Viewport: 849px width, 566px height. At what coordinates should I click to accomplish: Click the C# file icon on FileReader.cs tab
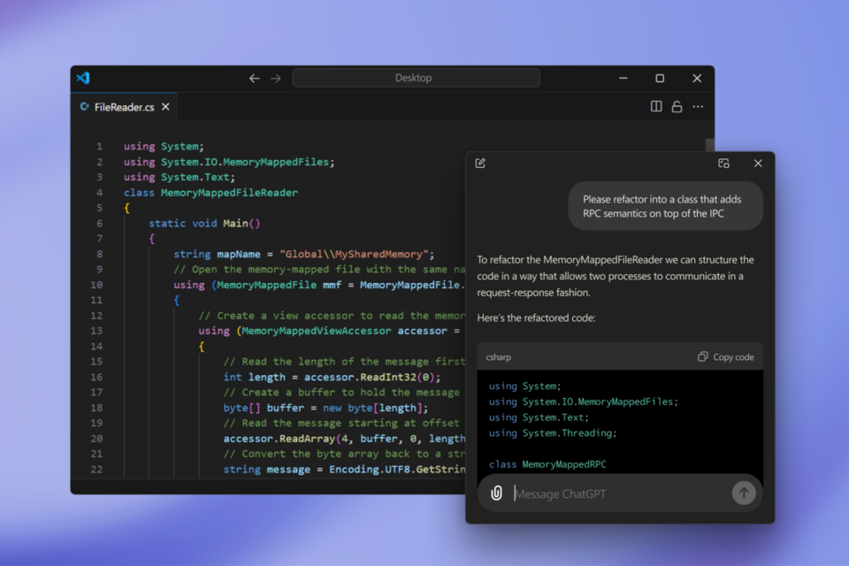pyautogui.click(x=85, y=107)
